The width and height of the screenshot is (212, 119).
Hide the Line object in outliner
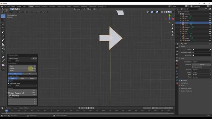210,32
